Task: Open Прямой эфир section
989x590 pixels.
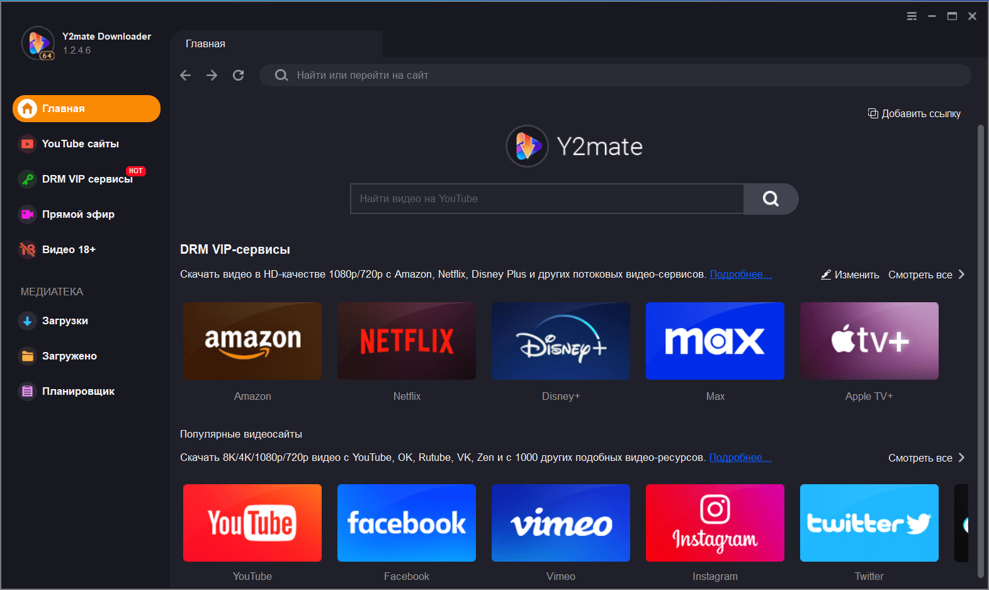Action: [x=86, y=215]
